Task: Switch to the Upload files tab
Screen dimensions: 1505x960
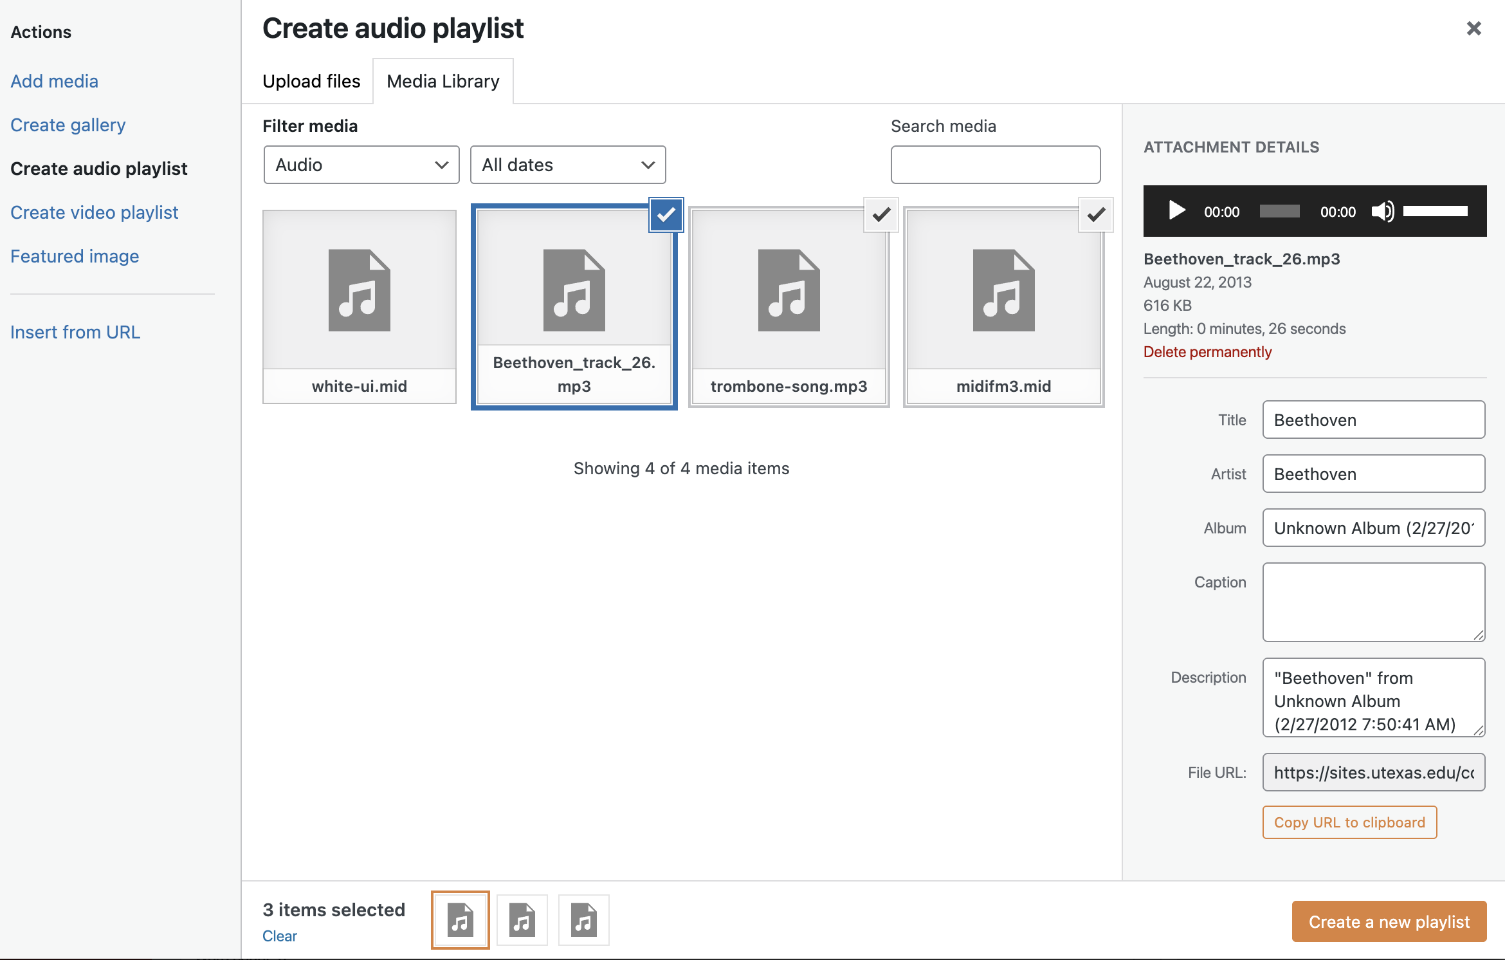Action: pos(311,81)
